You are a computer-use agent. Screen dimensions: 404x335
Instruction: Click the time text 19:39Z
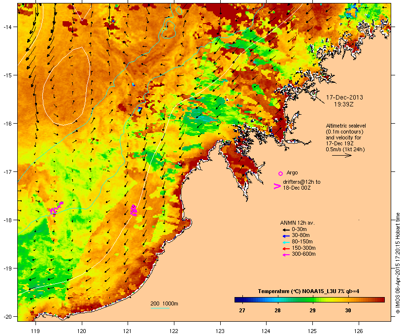[x=344, y=104]
